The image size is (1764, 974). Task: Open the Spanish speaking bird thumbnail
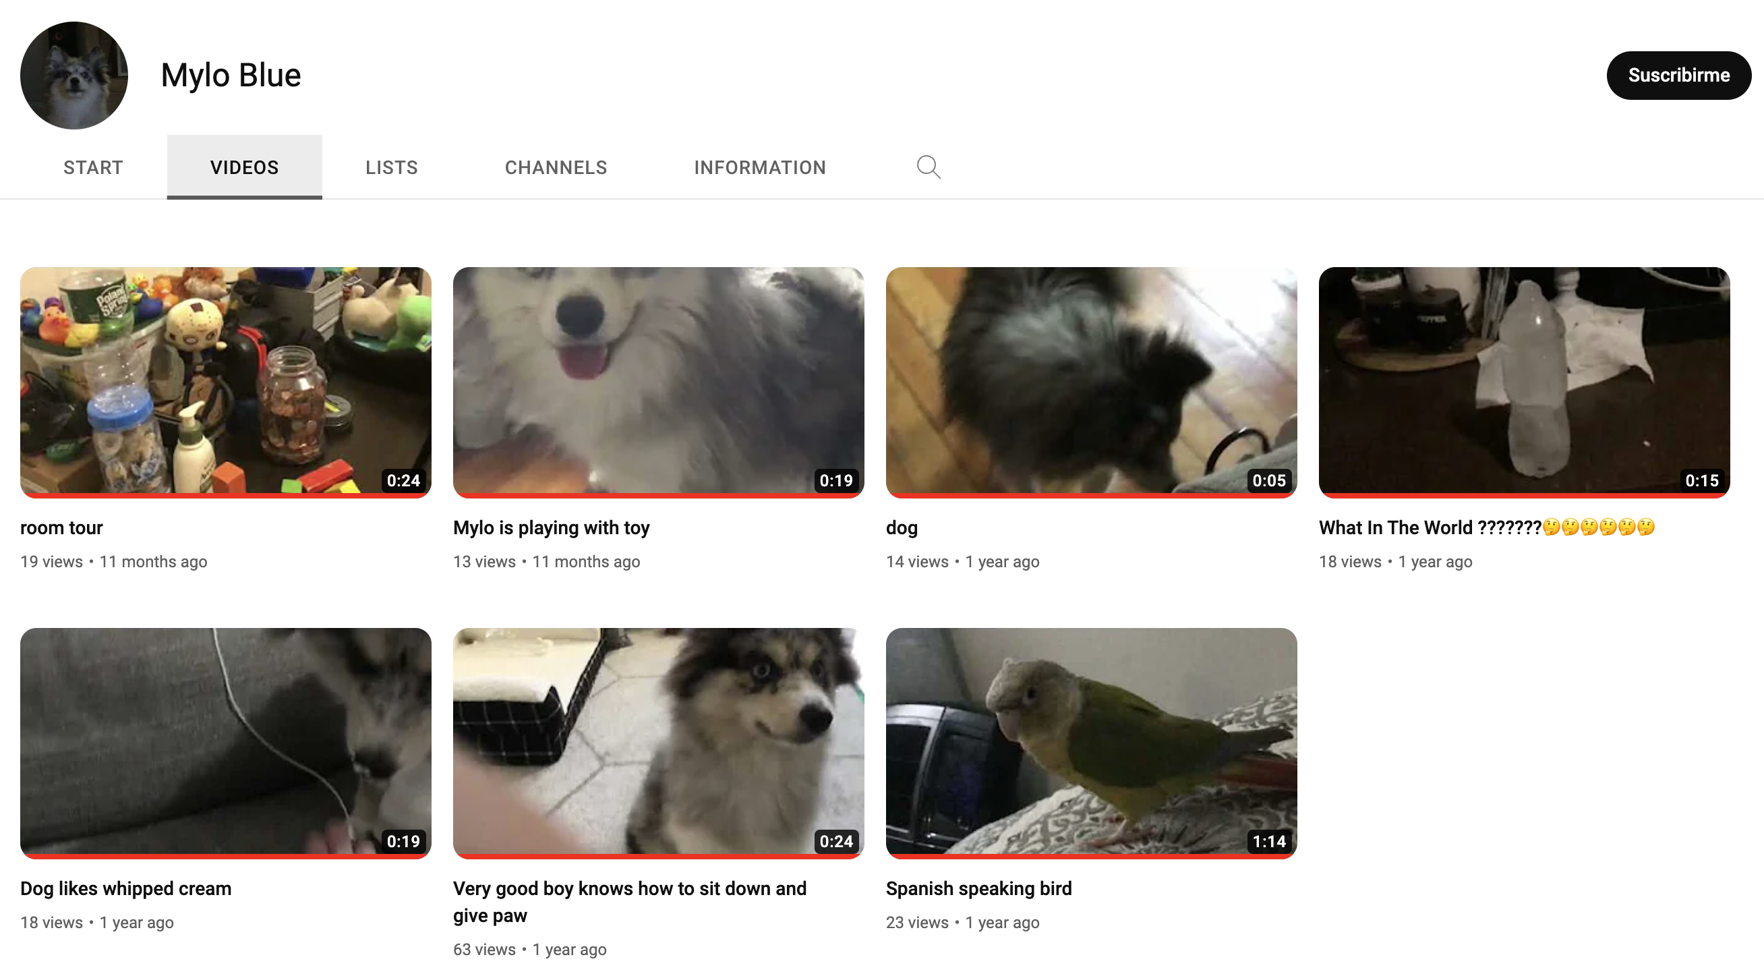click(1091, 742)
